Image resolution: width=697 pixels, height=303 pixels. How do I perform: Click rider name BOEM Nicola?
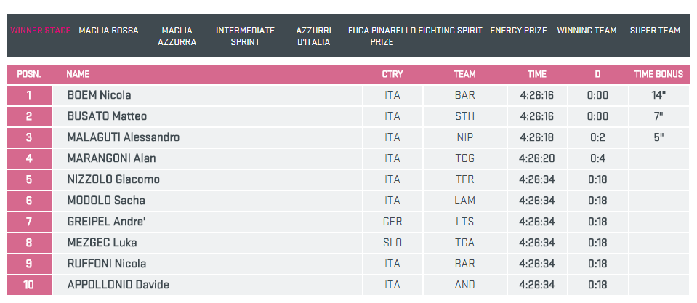coord(99,95)
